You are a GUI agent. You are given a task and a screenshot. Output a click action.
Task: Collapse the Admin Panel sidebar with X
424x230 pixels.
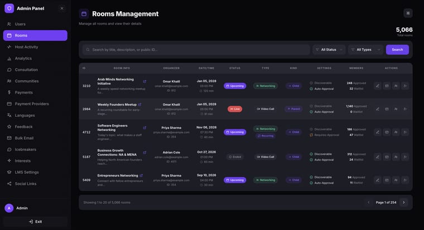tap(62, 8)
